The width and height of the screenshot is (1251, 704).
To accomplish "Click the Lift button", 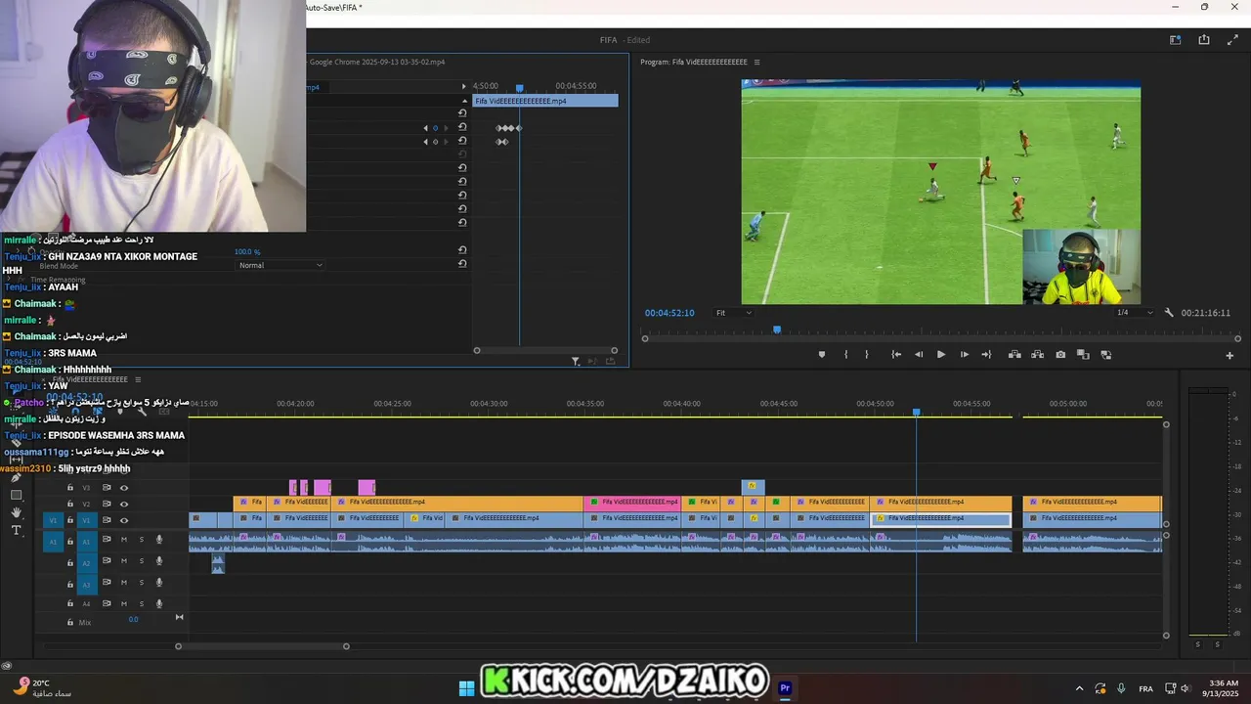I will tap(1014, 355).
